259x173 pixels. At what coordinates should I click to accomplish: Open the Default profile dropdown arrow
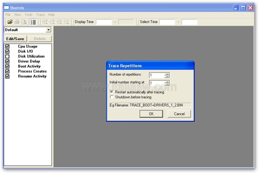pos(48,30)
